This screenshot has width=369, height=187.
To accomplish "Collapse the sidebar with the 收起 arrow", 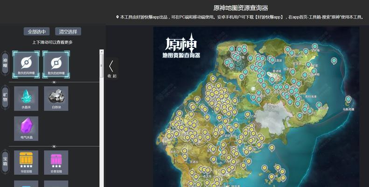I will point(112,69).
